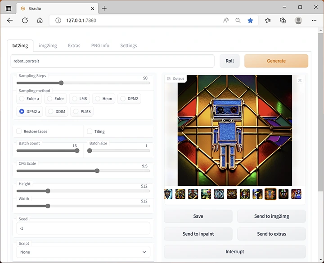Select the Euler sampling method

pyautogui.click(x=56, y=99)
